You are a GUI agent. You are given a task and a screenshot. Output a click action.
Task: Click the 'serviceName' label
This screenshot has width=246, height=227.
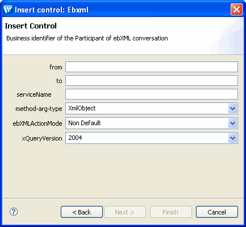point(34,94)
